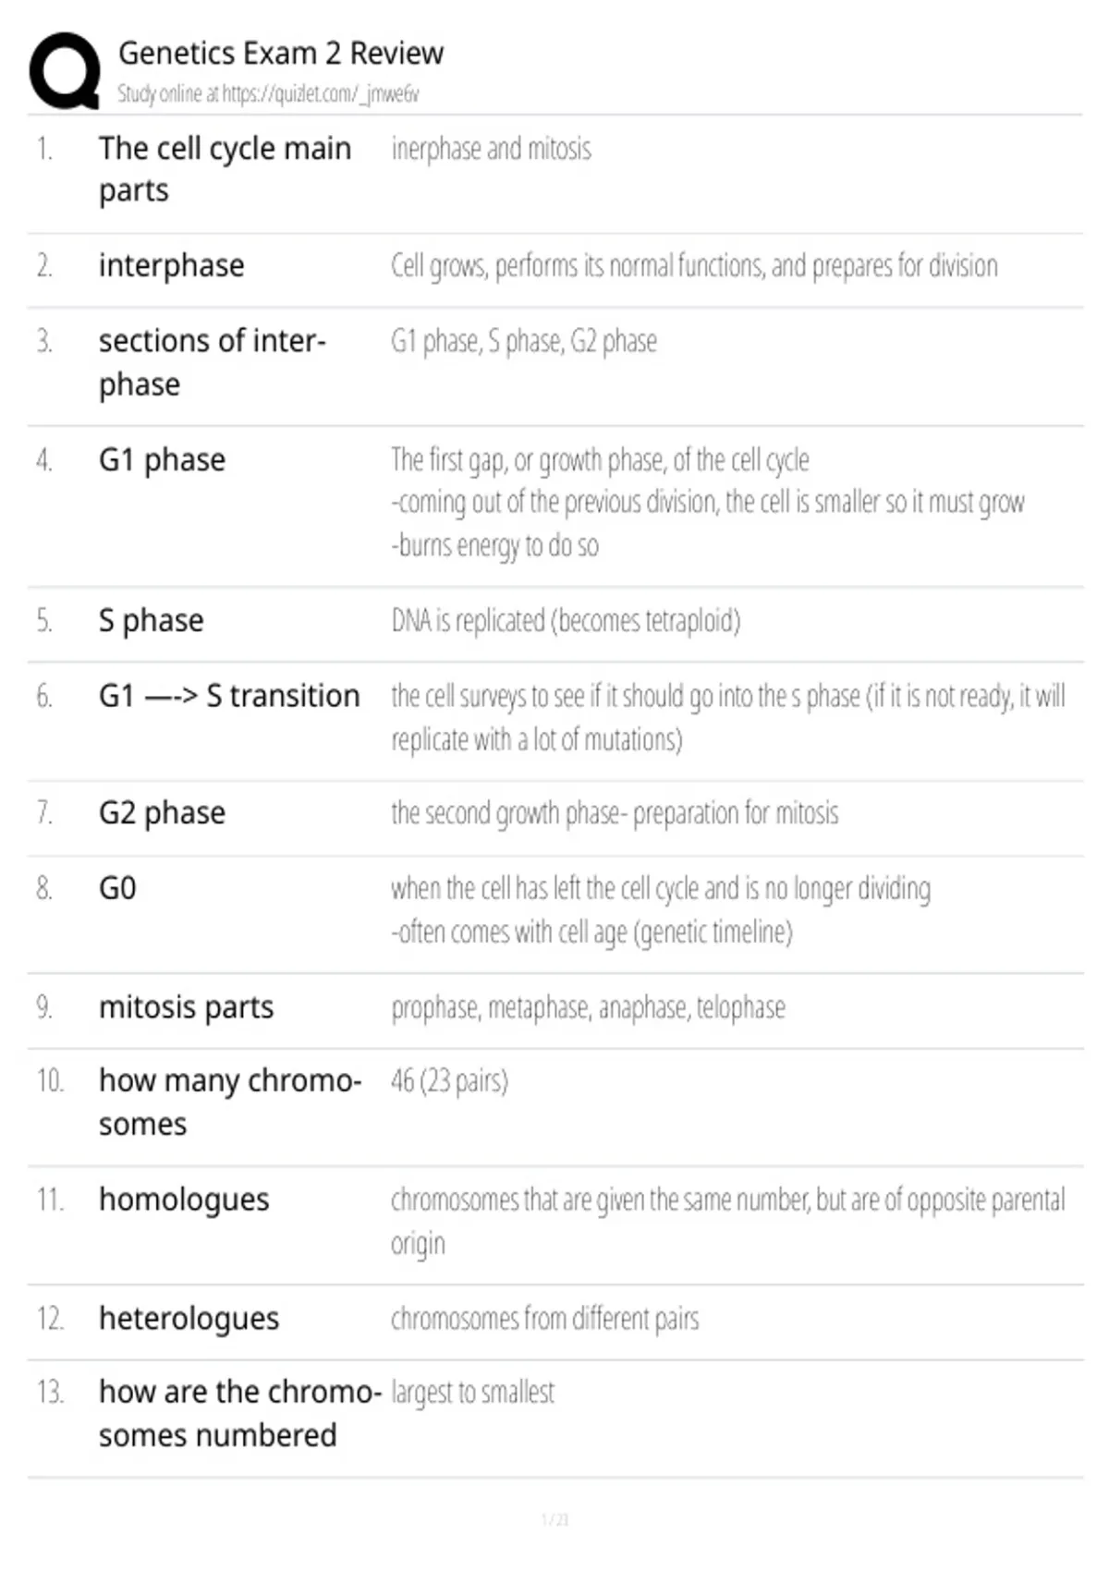Select the 'G1 —-> S transition' term
The image size is (1109, 1571).
coord(229,695)
